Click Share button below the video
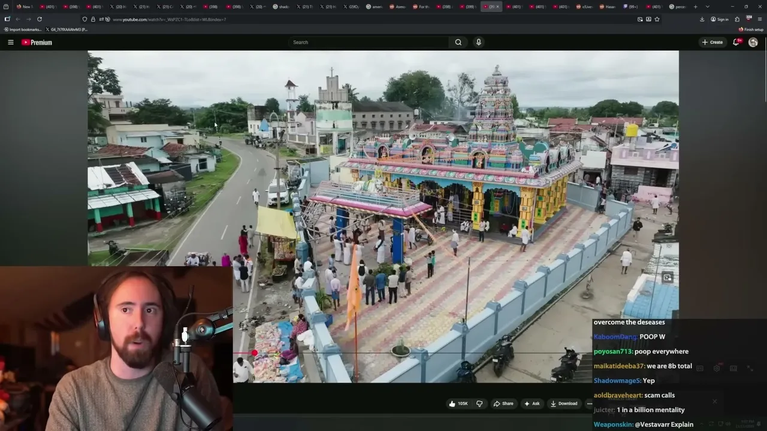The width and height of the screenshot is (767, 431). 503,403
